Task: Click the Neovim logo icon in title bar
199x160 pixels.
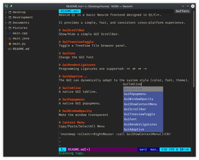Action: coord(6,6)
